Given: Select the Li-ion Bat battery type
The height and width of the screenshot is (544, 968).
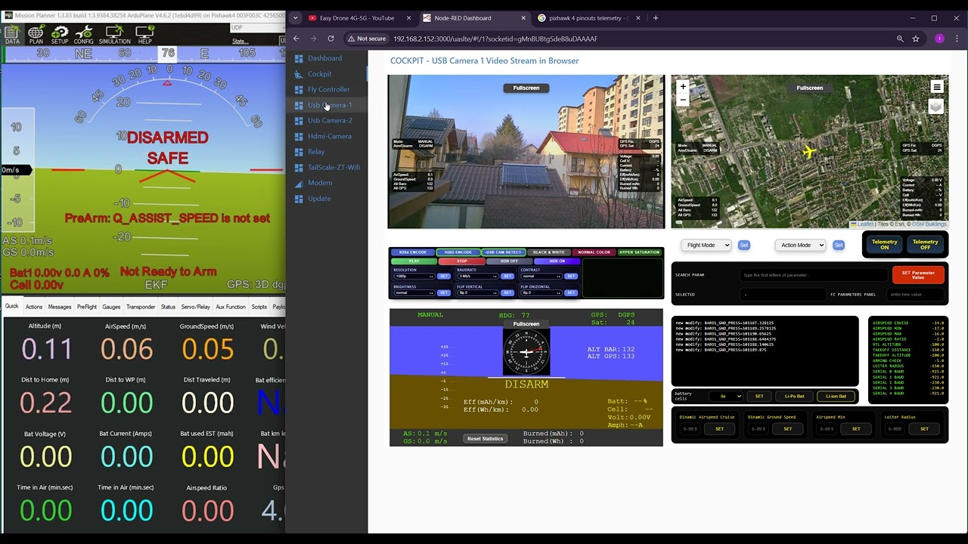Looking at the screenshot, I should tap(836, 396).
